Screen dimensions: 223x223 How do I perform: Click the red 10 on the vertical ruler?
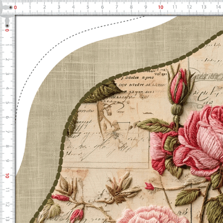tap(7, 176)
